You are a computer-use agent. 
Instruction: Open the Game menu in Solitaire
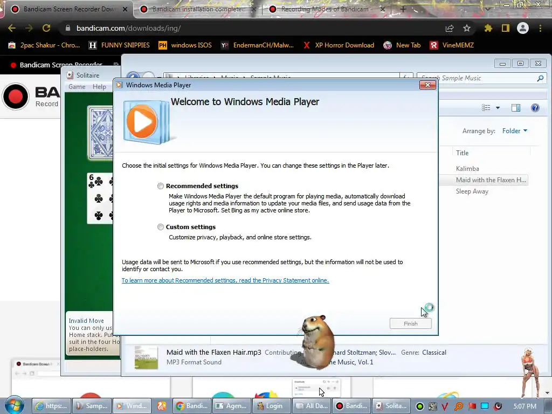tap(77, 87)
